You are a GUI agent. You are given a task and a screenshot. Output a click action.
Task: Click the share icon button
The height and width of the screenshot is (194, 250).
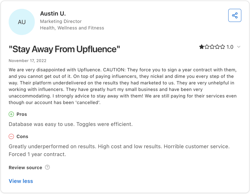pos(235,15)
